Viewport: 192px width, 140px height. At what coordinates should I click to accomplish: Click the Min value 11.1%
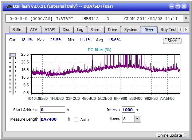(x=86, y=40)
